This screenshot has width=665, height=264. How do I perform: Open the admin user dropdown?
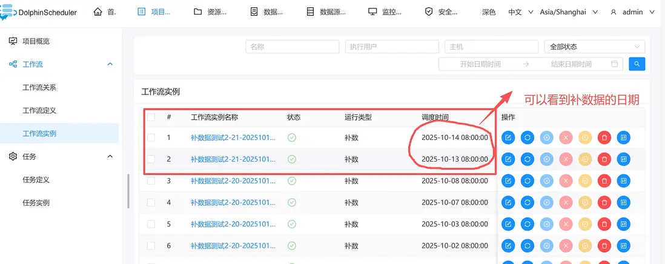632,12
